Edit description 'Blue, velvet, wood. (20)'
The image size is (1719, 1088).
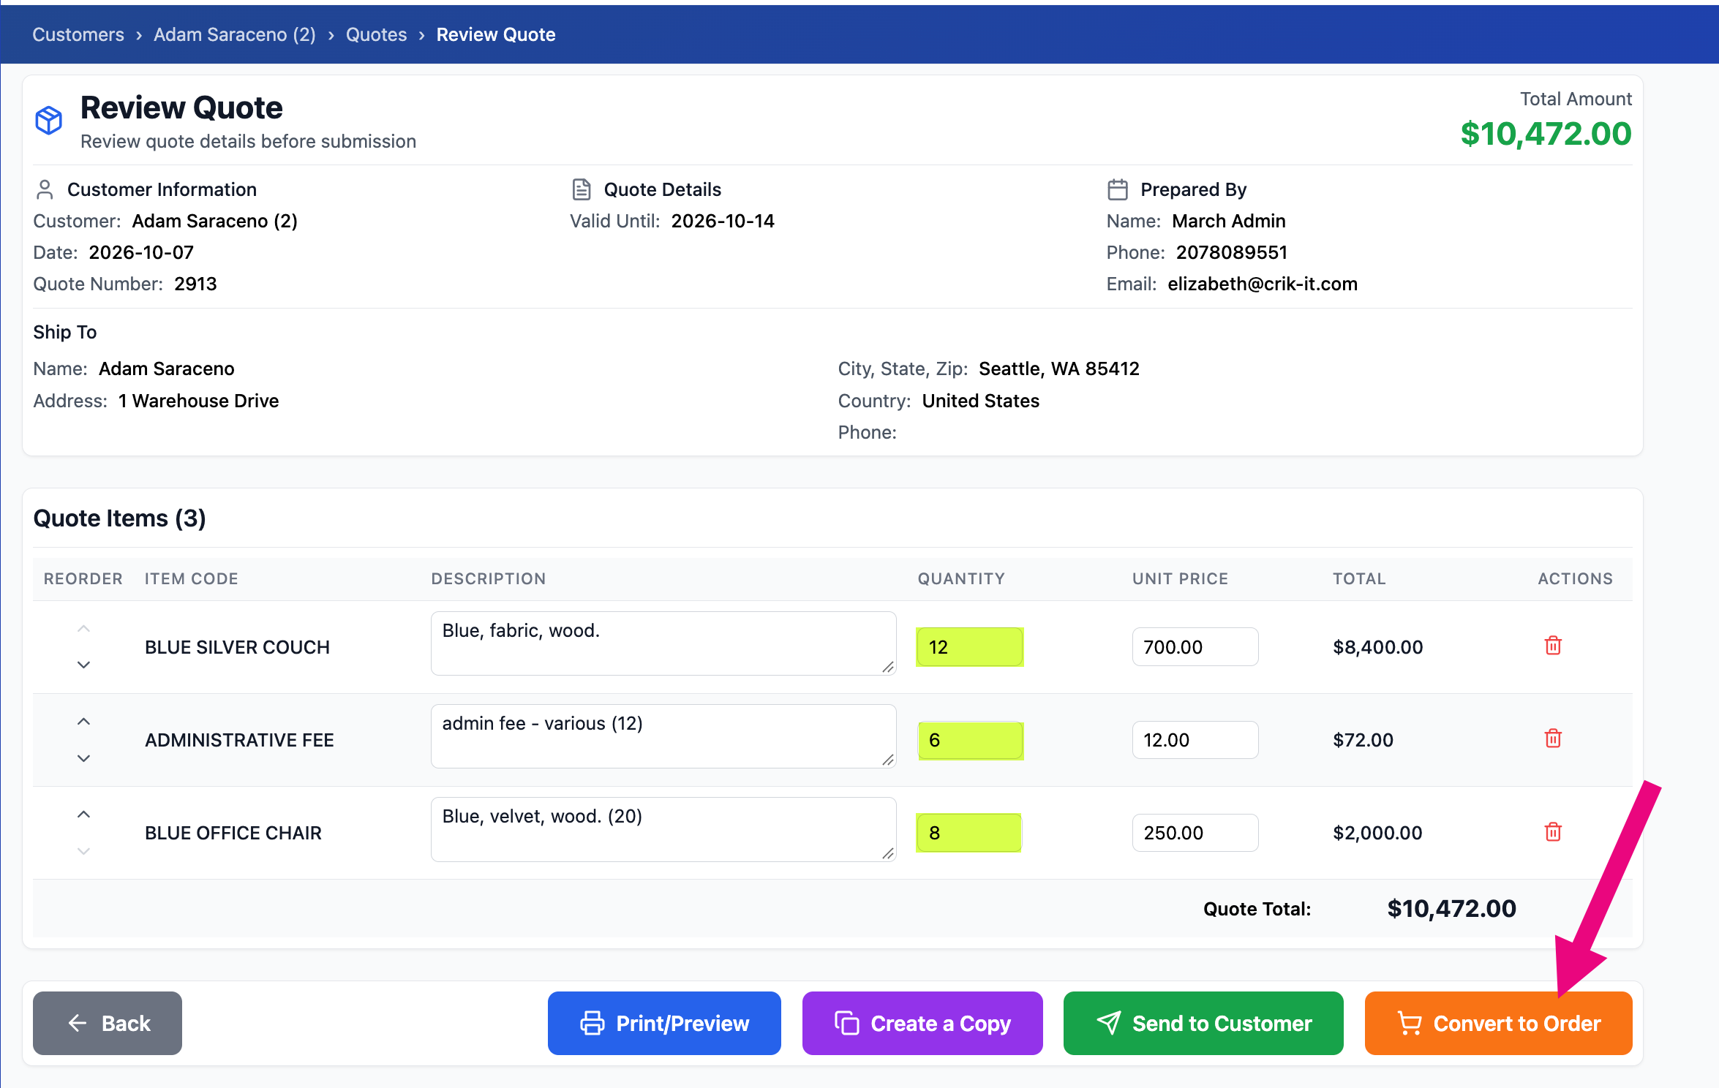pyautogui.click(x=663, y=829)
